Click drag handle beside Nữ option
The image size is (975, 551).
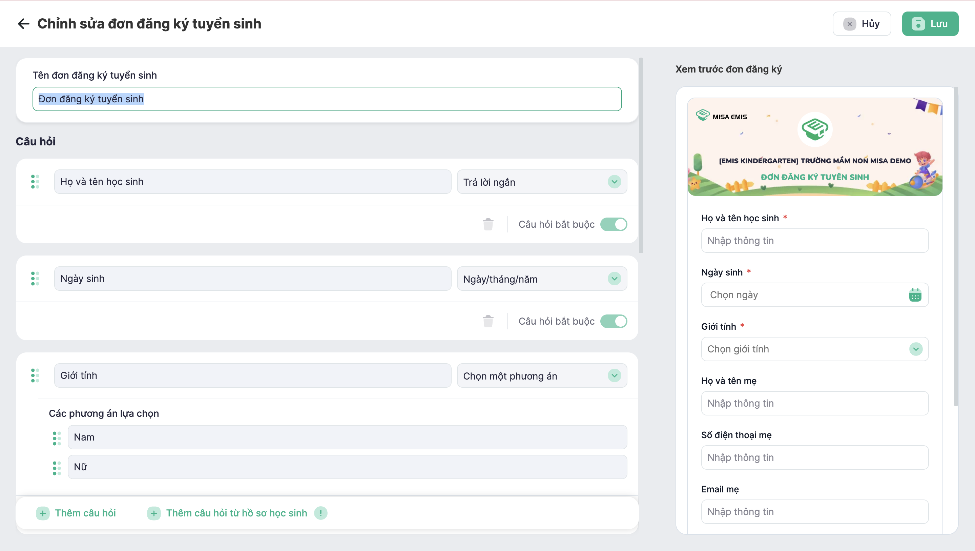coord(57,468)
